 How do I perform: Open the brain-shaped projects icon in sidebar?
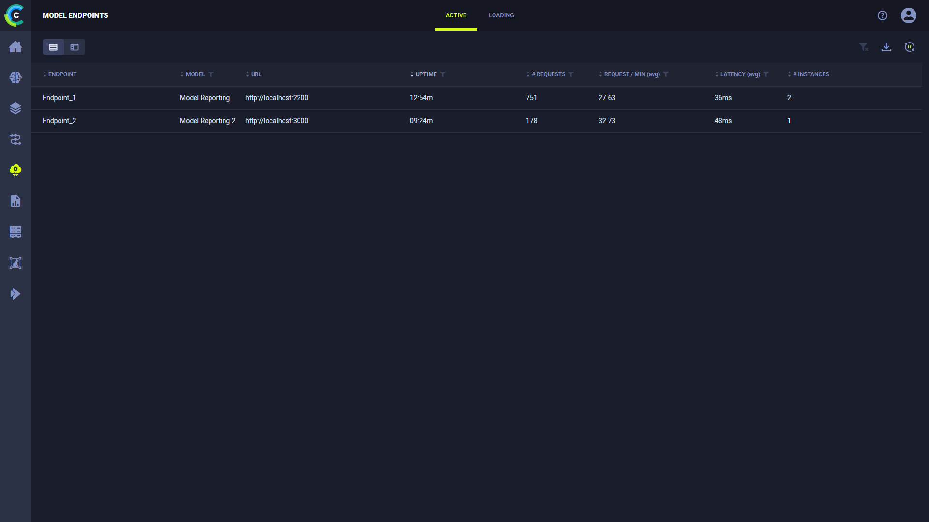pos(15,77)
